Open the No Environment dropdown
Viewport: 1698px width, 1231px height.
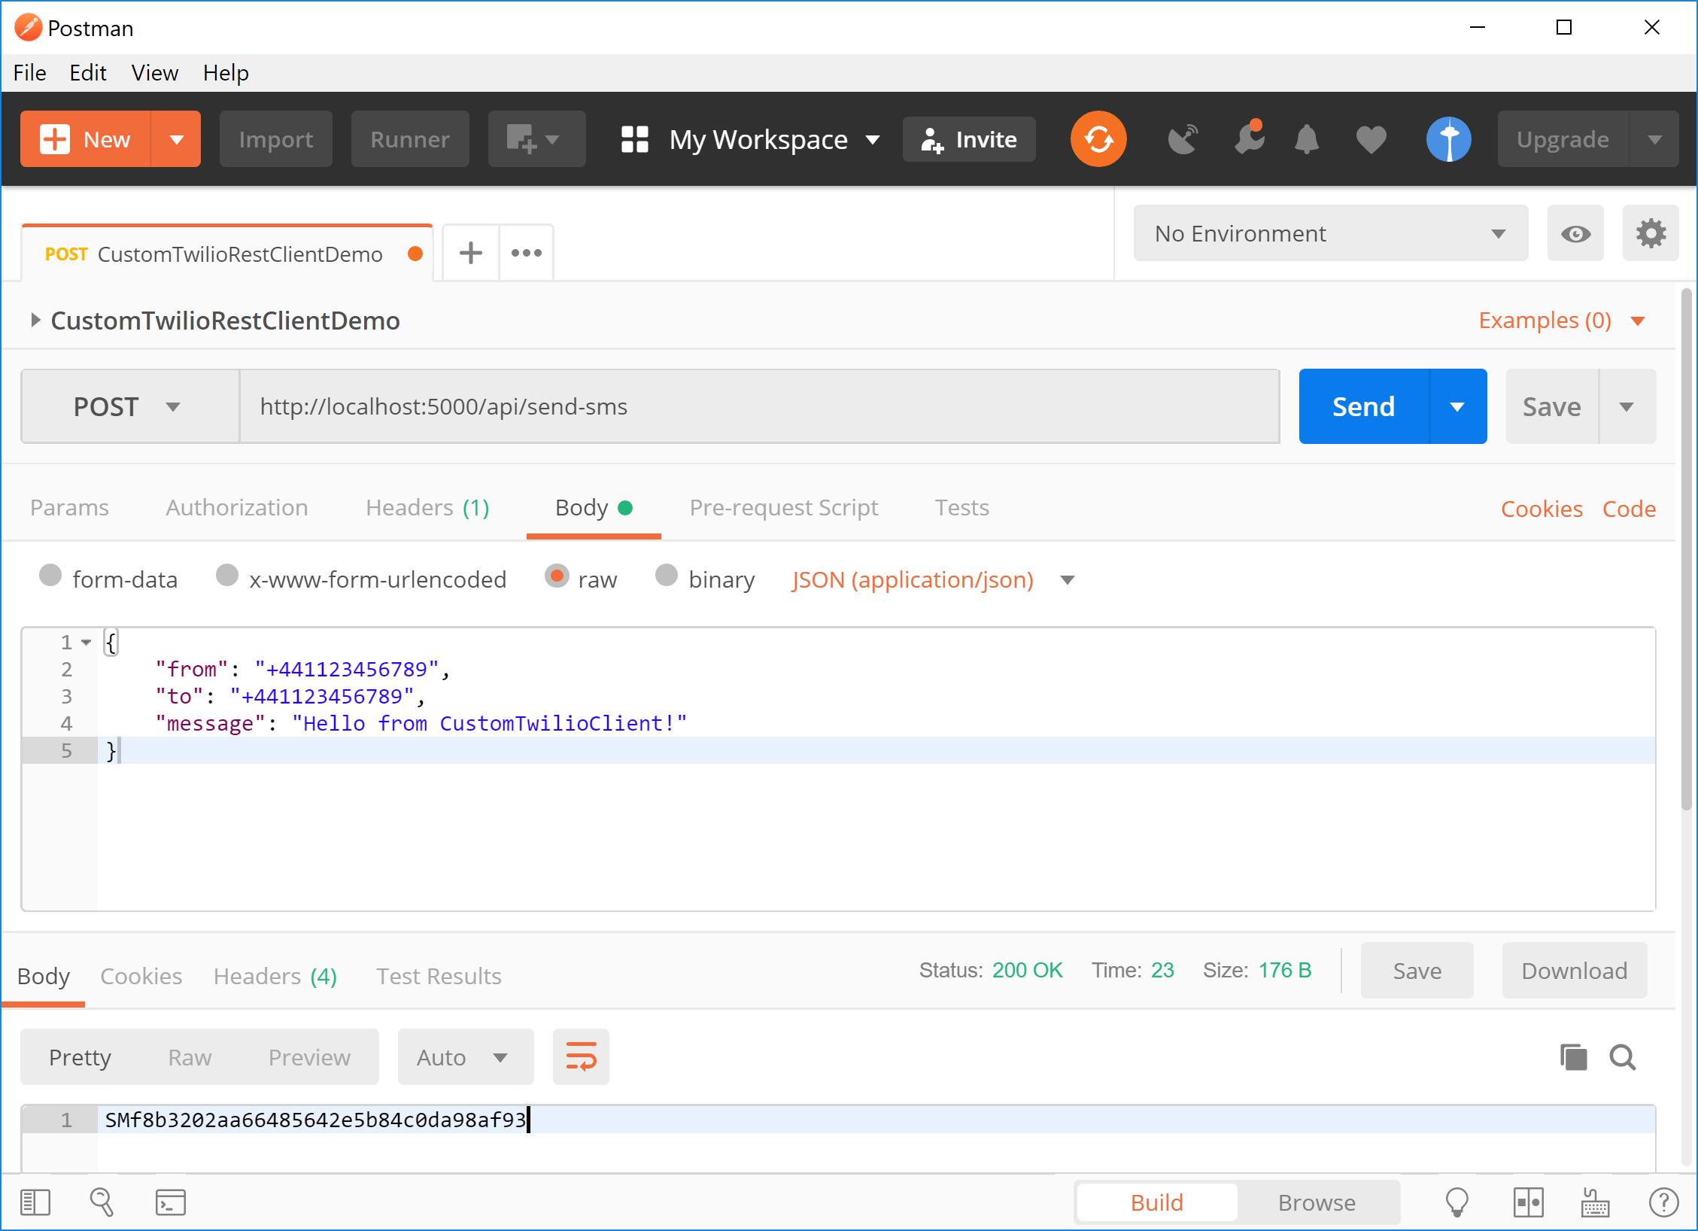tap(1330, 233)
